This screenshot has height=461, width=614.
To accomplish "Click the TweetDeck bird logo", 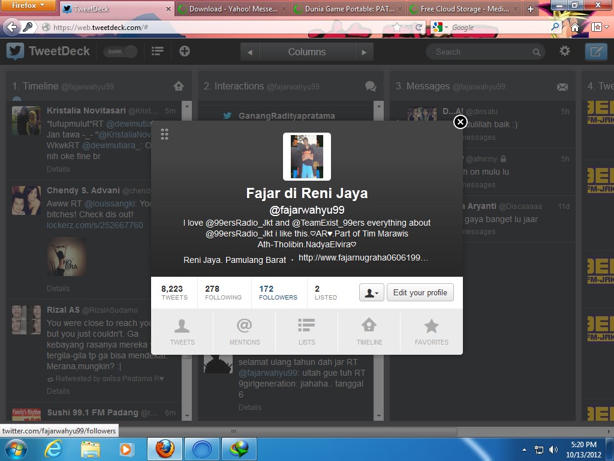I will pos(15,52).
